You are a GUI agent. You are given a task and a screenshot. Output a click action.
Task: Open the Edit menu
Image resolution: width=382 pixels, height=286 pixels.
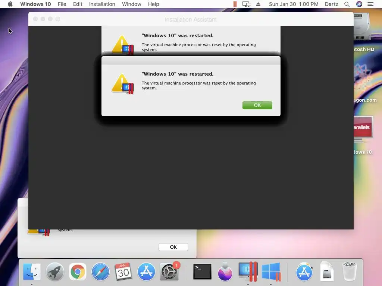coord(78,4)
